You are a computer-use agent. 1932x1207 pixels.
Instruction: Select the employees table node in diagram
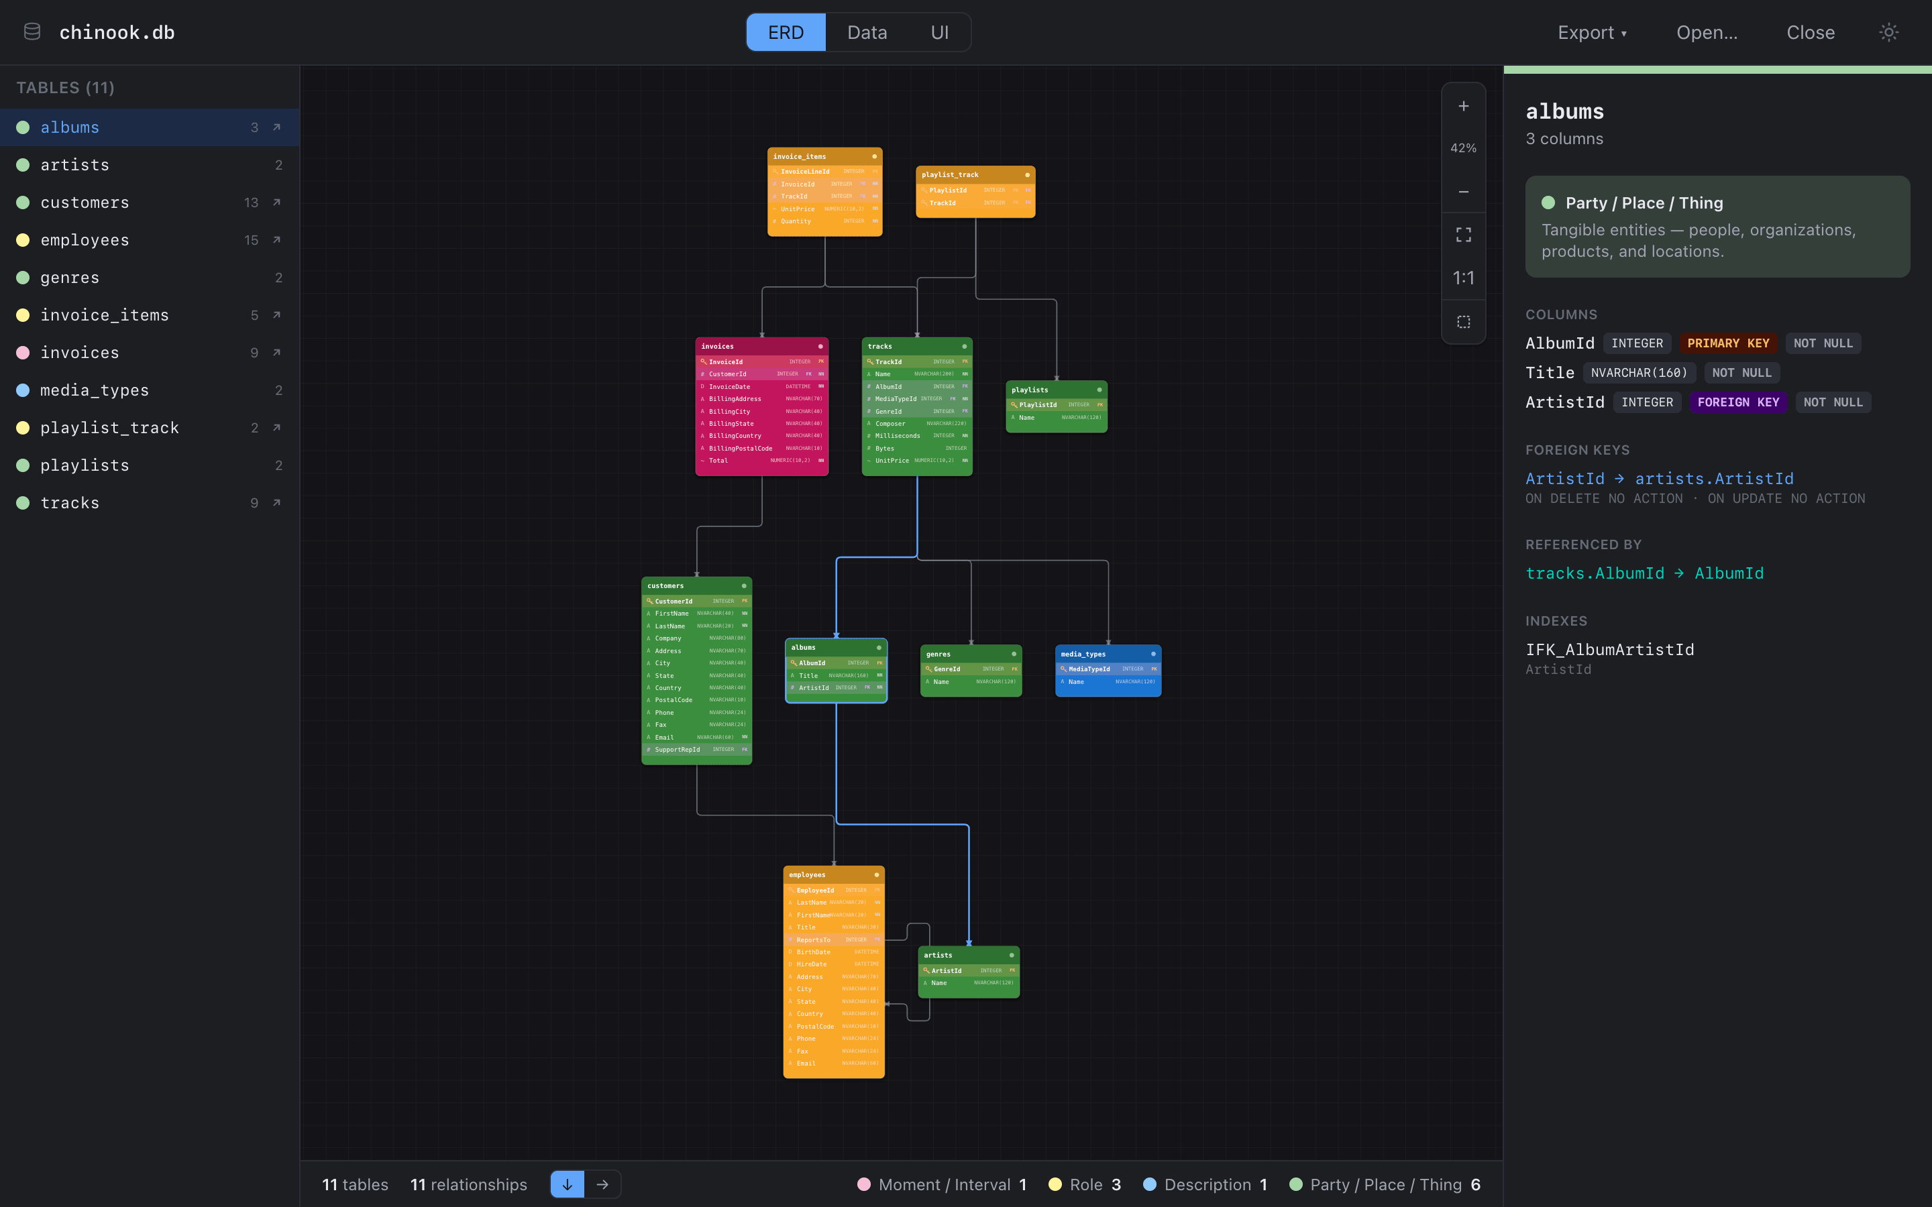pos(833,972)
